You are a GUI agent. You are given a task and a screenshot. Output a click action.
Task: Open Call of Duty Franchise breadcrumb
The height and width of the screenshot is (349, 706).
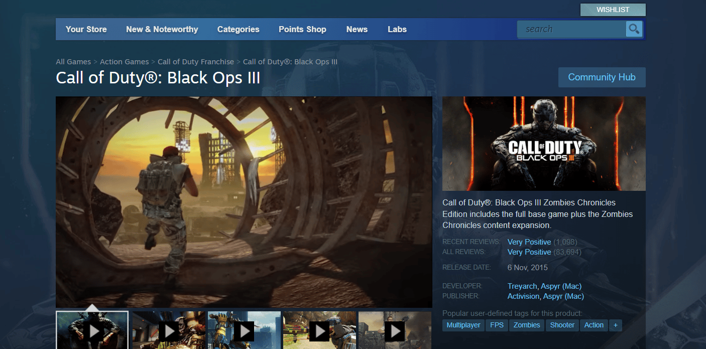click(x=196, y=62)
